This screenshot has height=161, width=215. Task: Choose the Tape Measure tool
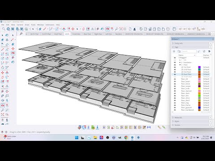[x=3, y=91]
